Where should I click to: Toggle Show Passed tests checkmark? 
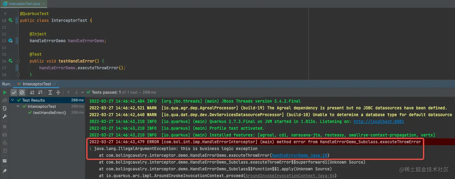(x=14, y=92)
